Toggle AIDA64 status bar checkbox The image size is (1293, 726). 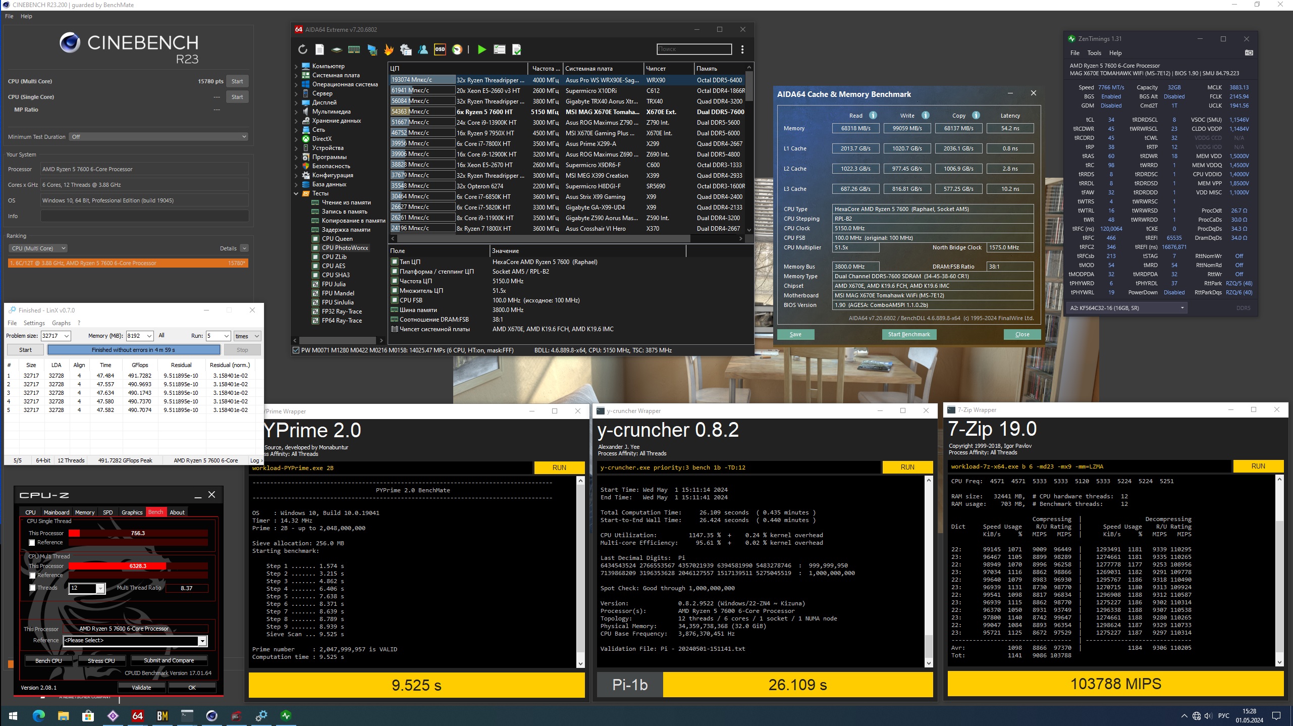coord(296,350)
